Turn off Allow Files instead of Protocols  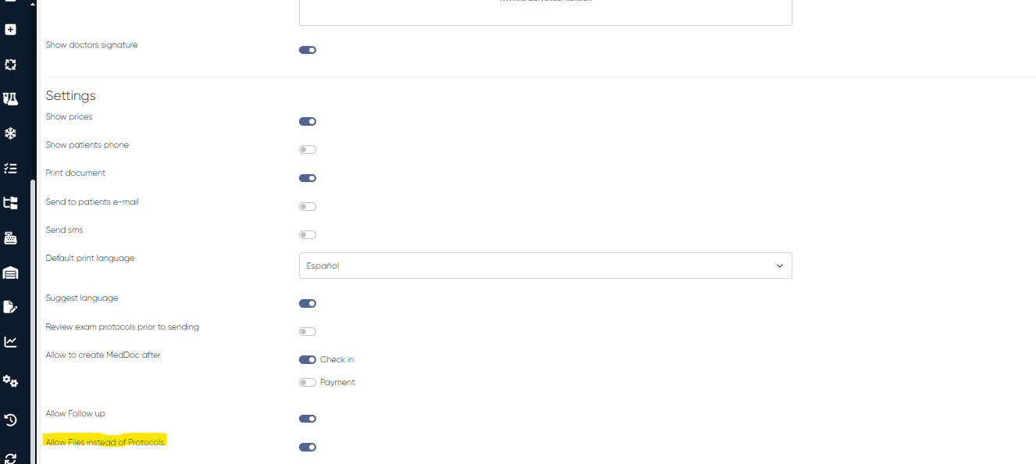[x=308, y=448]
